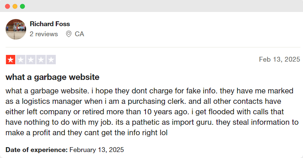Open the "what a garbage website" review title
The width and height of the screenshot is (303, 158).
click(52, 77)
